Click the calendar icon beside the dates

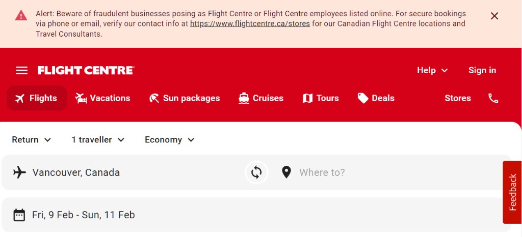click(x=19, y=215)
